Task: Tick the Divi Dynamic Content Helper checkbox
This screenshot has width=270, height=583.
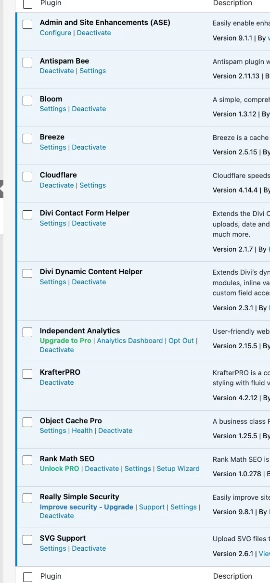Action: tap(28, 273)
